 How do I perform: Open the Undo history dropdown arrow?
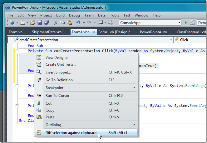click(84, 22)
